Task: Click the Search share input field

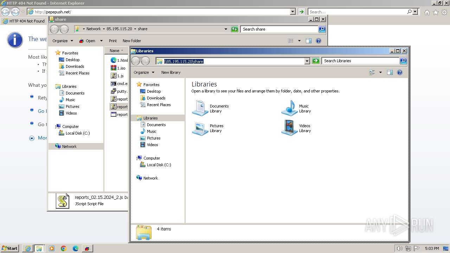Action: [x=279, y=29]
